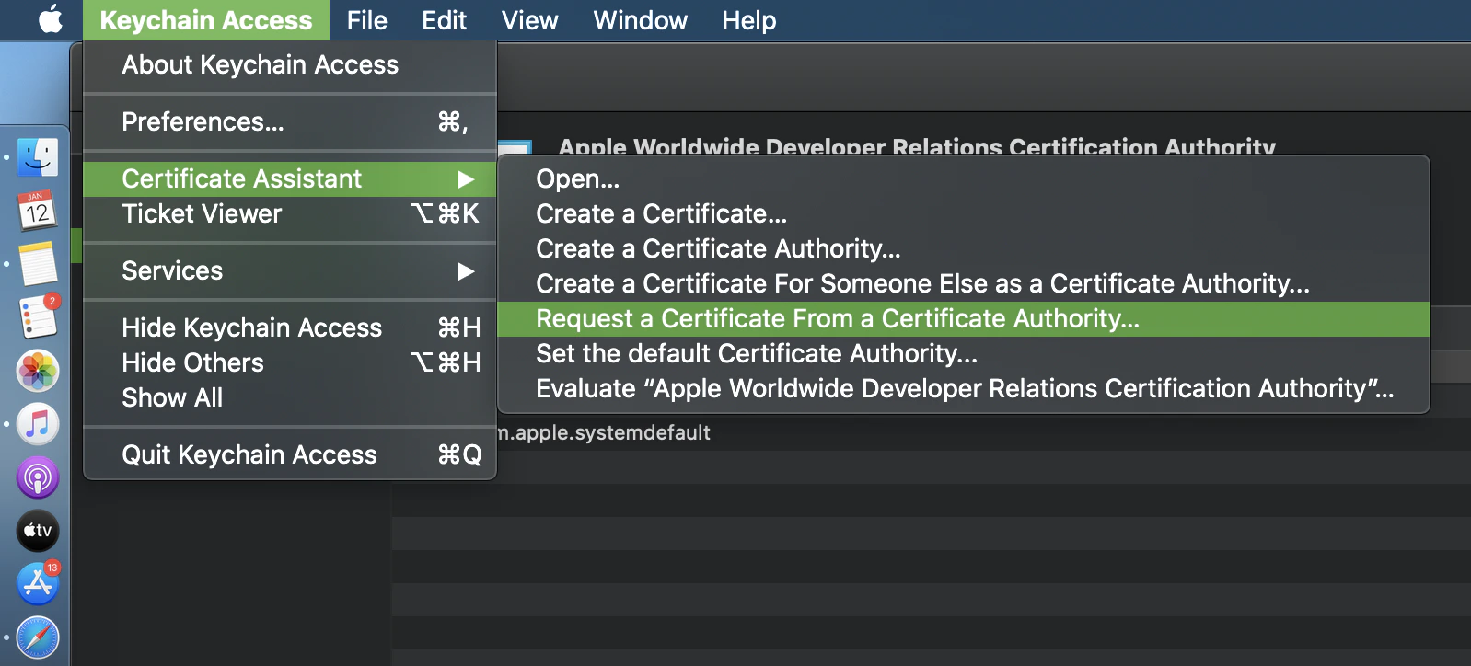1471x666 pixels.
Task: Open Notes app from dock
Action: [x=38, y=265]
